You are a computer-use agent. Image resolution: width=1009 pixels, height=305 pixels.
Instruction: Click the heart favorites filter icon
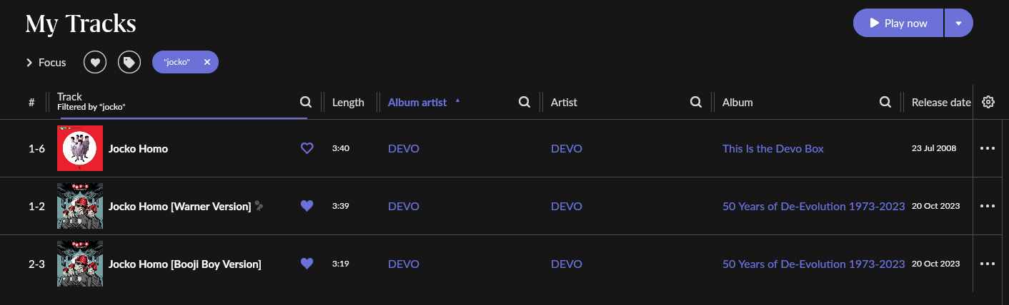95,62
